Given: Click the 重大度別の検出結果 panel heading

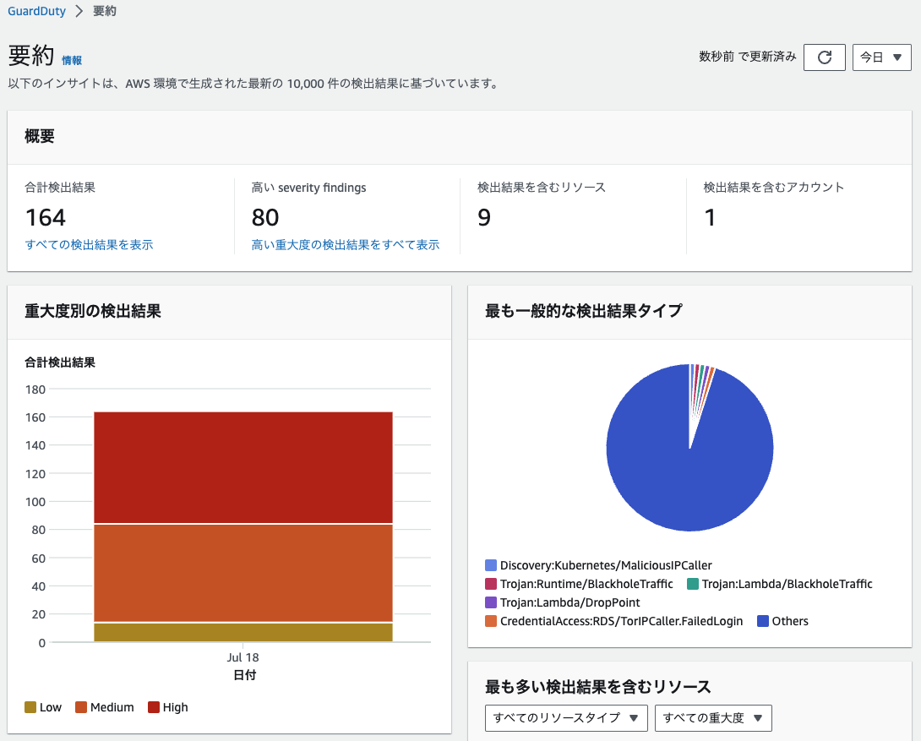Looking at the screenshot, I should coord(93,311).
